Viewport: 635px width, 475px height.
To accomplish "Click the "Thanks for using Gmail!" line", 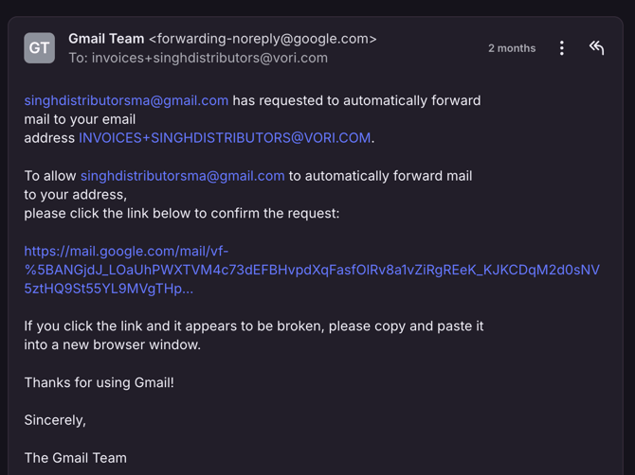I will tap(100, 383).
